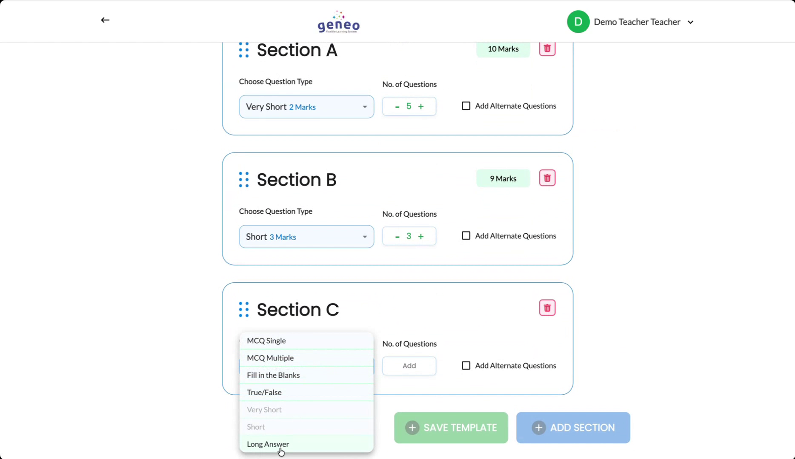
Task: Enable Add Alternate Questions for Section A
Action: click(x=466, y=106)
